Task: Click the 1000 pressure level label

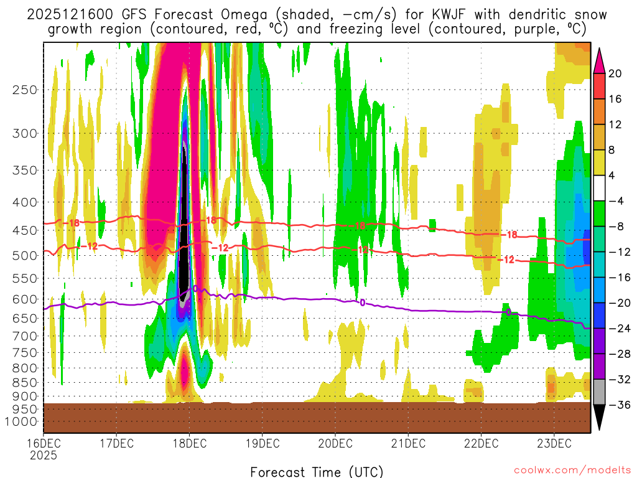Action: tap(22, 421)
